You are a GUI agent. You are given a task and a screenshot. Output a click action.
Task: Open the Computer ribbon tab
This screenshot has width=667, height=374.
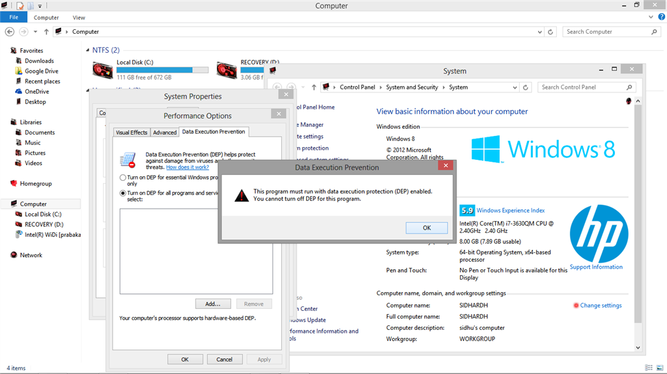click(46, 18)
